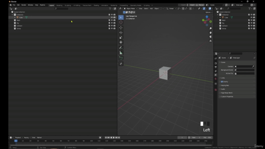Choose the Rotate tool
The height and width of the screenshot is (149, 265).
[121, 32]
